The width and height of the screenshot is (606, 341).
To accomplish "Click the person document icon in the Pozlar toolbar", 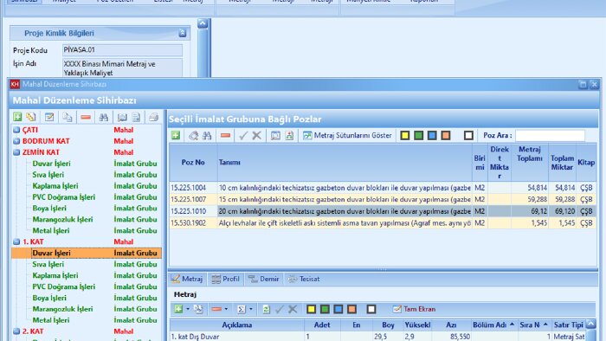I will click(289, 136).
